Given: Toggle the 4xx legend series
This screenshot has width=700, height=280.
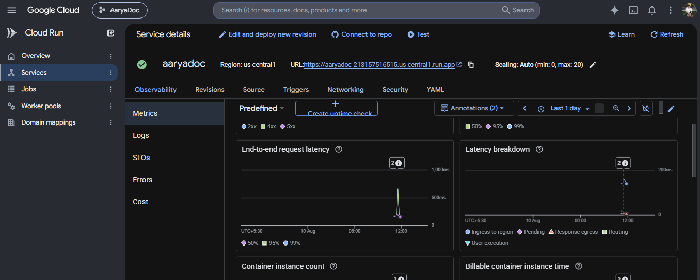Looking at the screenshot, I should coord(268,126).
